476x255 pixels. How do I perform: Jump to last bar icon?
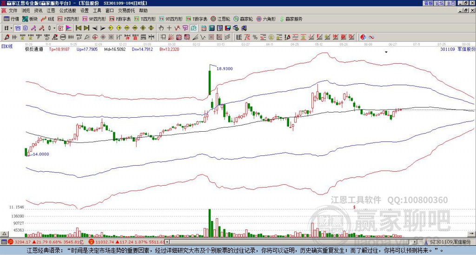point(86,28)
